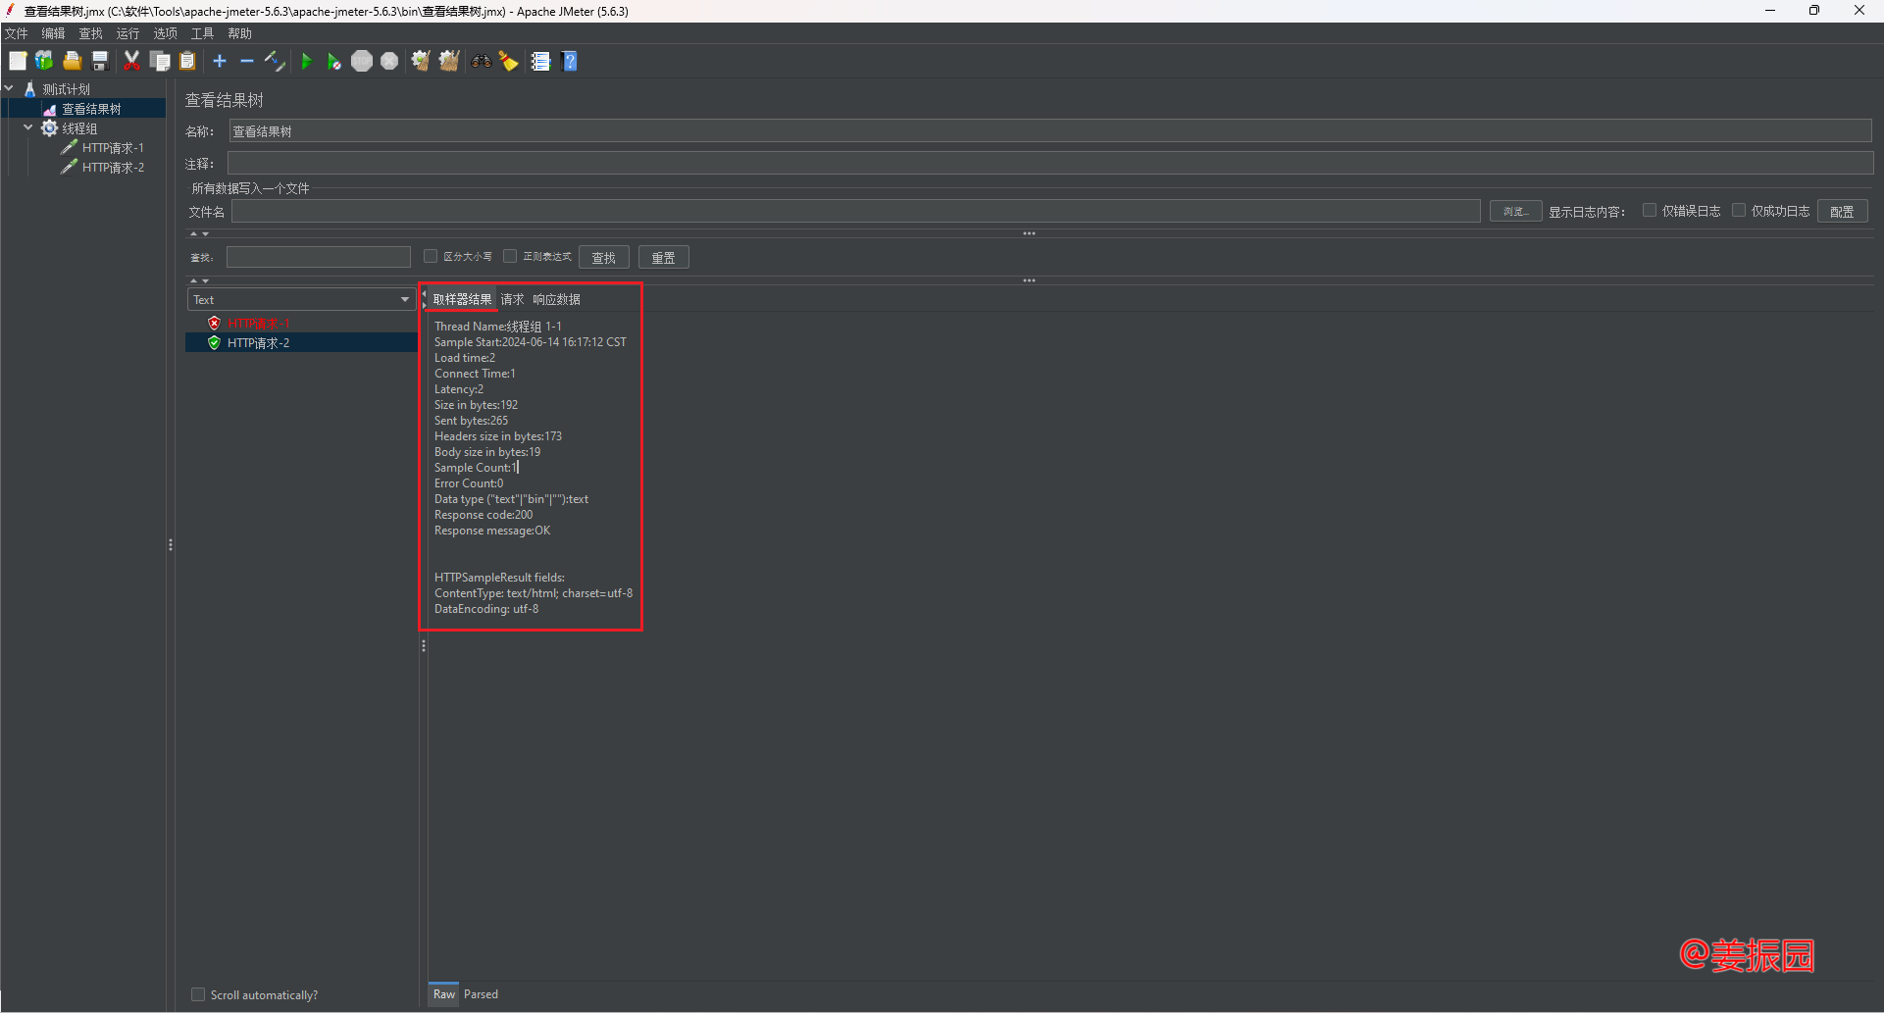This screenshot has width=1884, height=1013.
Task: Open the 编辑 menu
Action: point(53,33)
